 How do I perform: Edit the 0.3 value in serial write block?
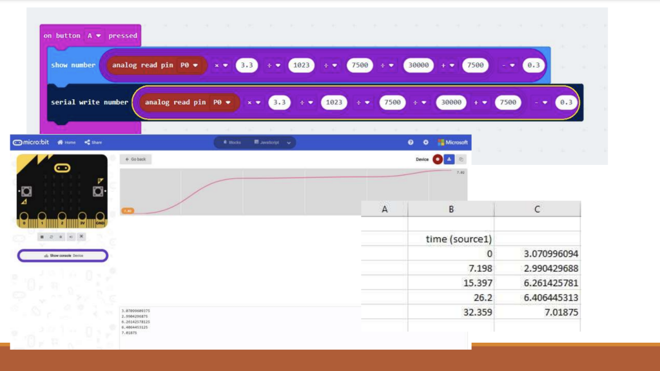point(566,102)
